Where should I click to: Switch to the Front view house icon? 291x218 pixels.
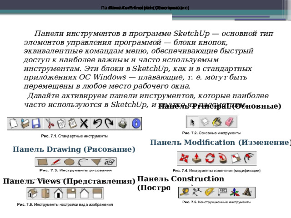(x=59, y=193)
